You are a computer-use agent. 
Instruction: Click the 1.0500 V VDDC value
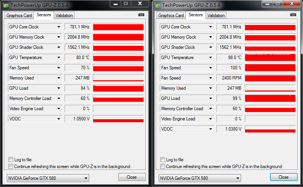77,119
